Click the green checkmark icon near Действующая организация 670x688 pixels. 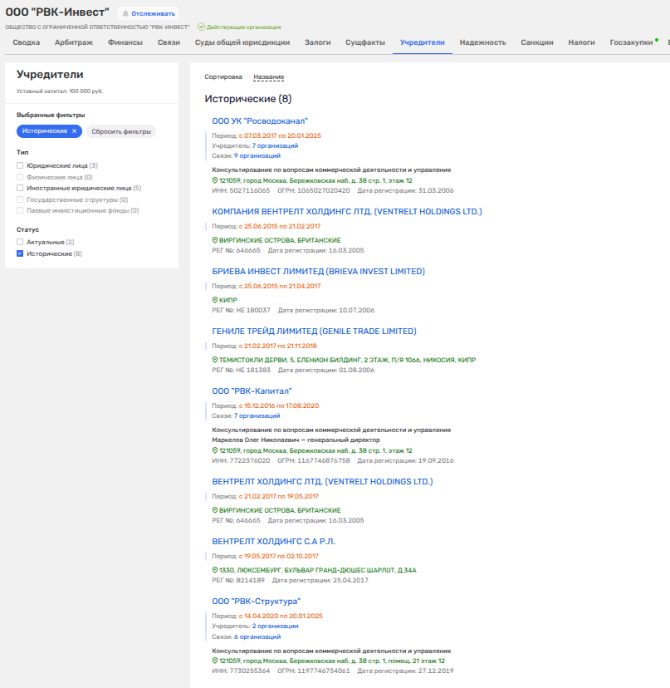201,27
